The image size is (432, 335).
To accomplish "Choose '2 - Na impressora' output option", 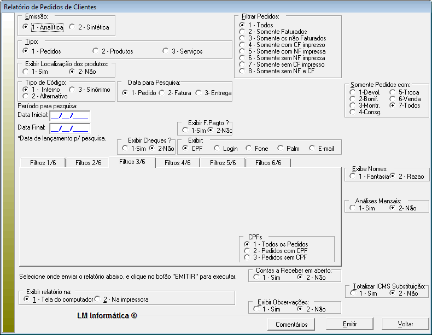I will click(97, 299).
